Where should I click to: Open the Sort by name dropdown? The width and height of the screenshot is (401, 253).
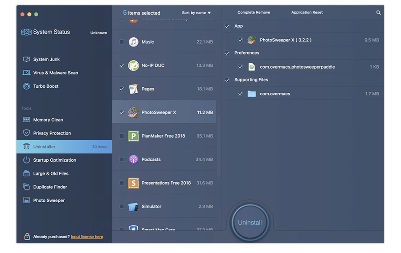pos(196,13)
